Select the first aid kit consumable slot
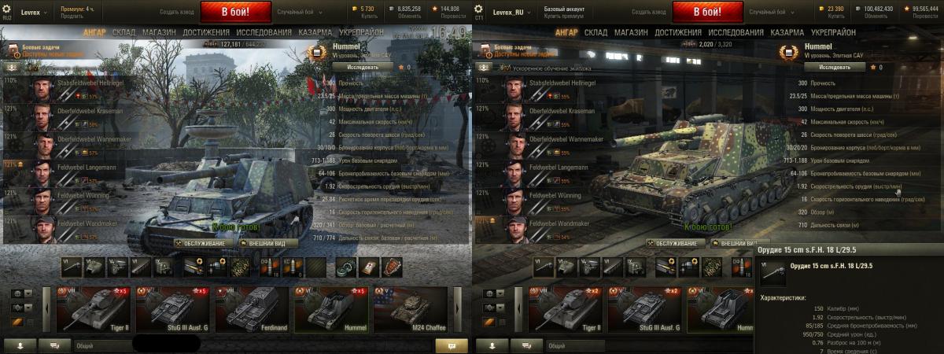This screenshot has height=354, width=944. (368, 267)
